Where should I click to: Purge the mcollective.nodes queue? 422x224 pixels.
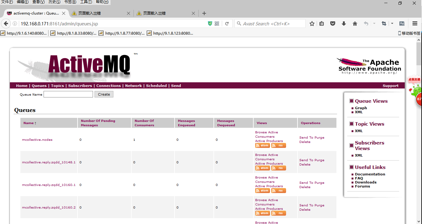point(319,138)
